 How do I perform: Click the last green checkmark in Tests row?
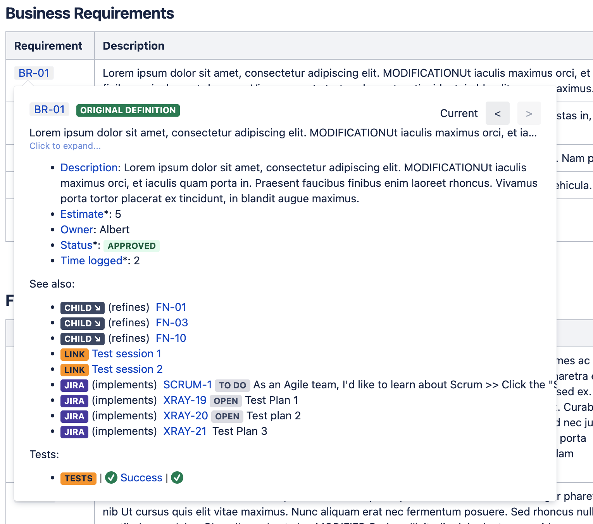click(177, 477)
